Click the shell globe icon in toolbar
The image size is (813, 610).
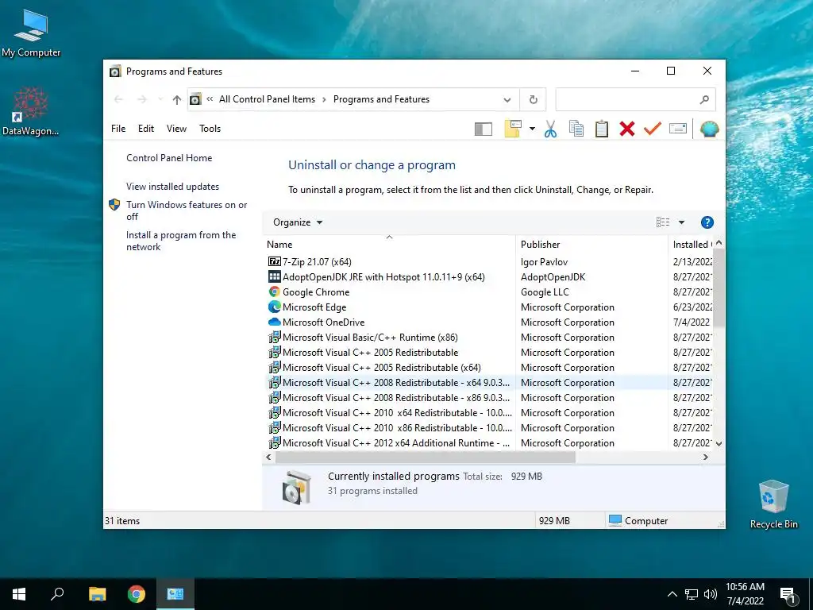coord(709,129)
